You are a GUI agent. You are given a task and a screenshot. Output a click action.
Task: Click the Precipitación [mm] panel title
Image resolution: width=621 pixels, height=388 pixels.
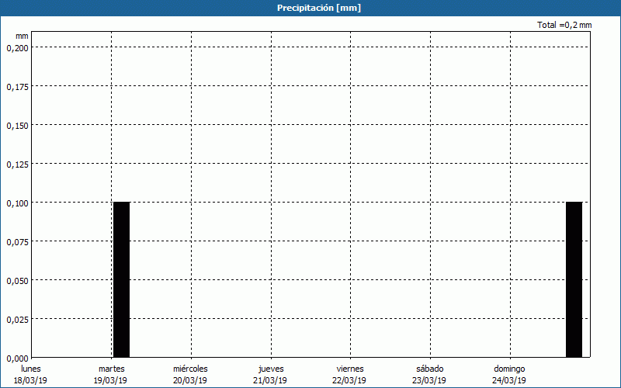319,8
